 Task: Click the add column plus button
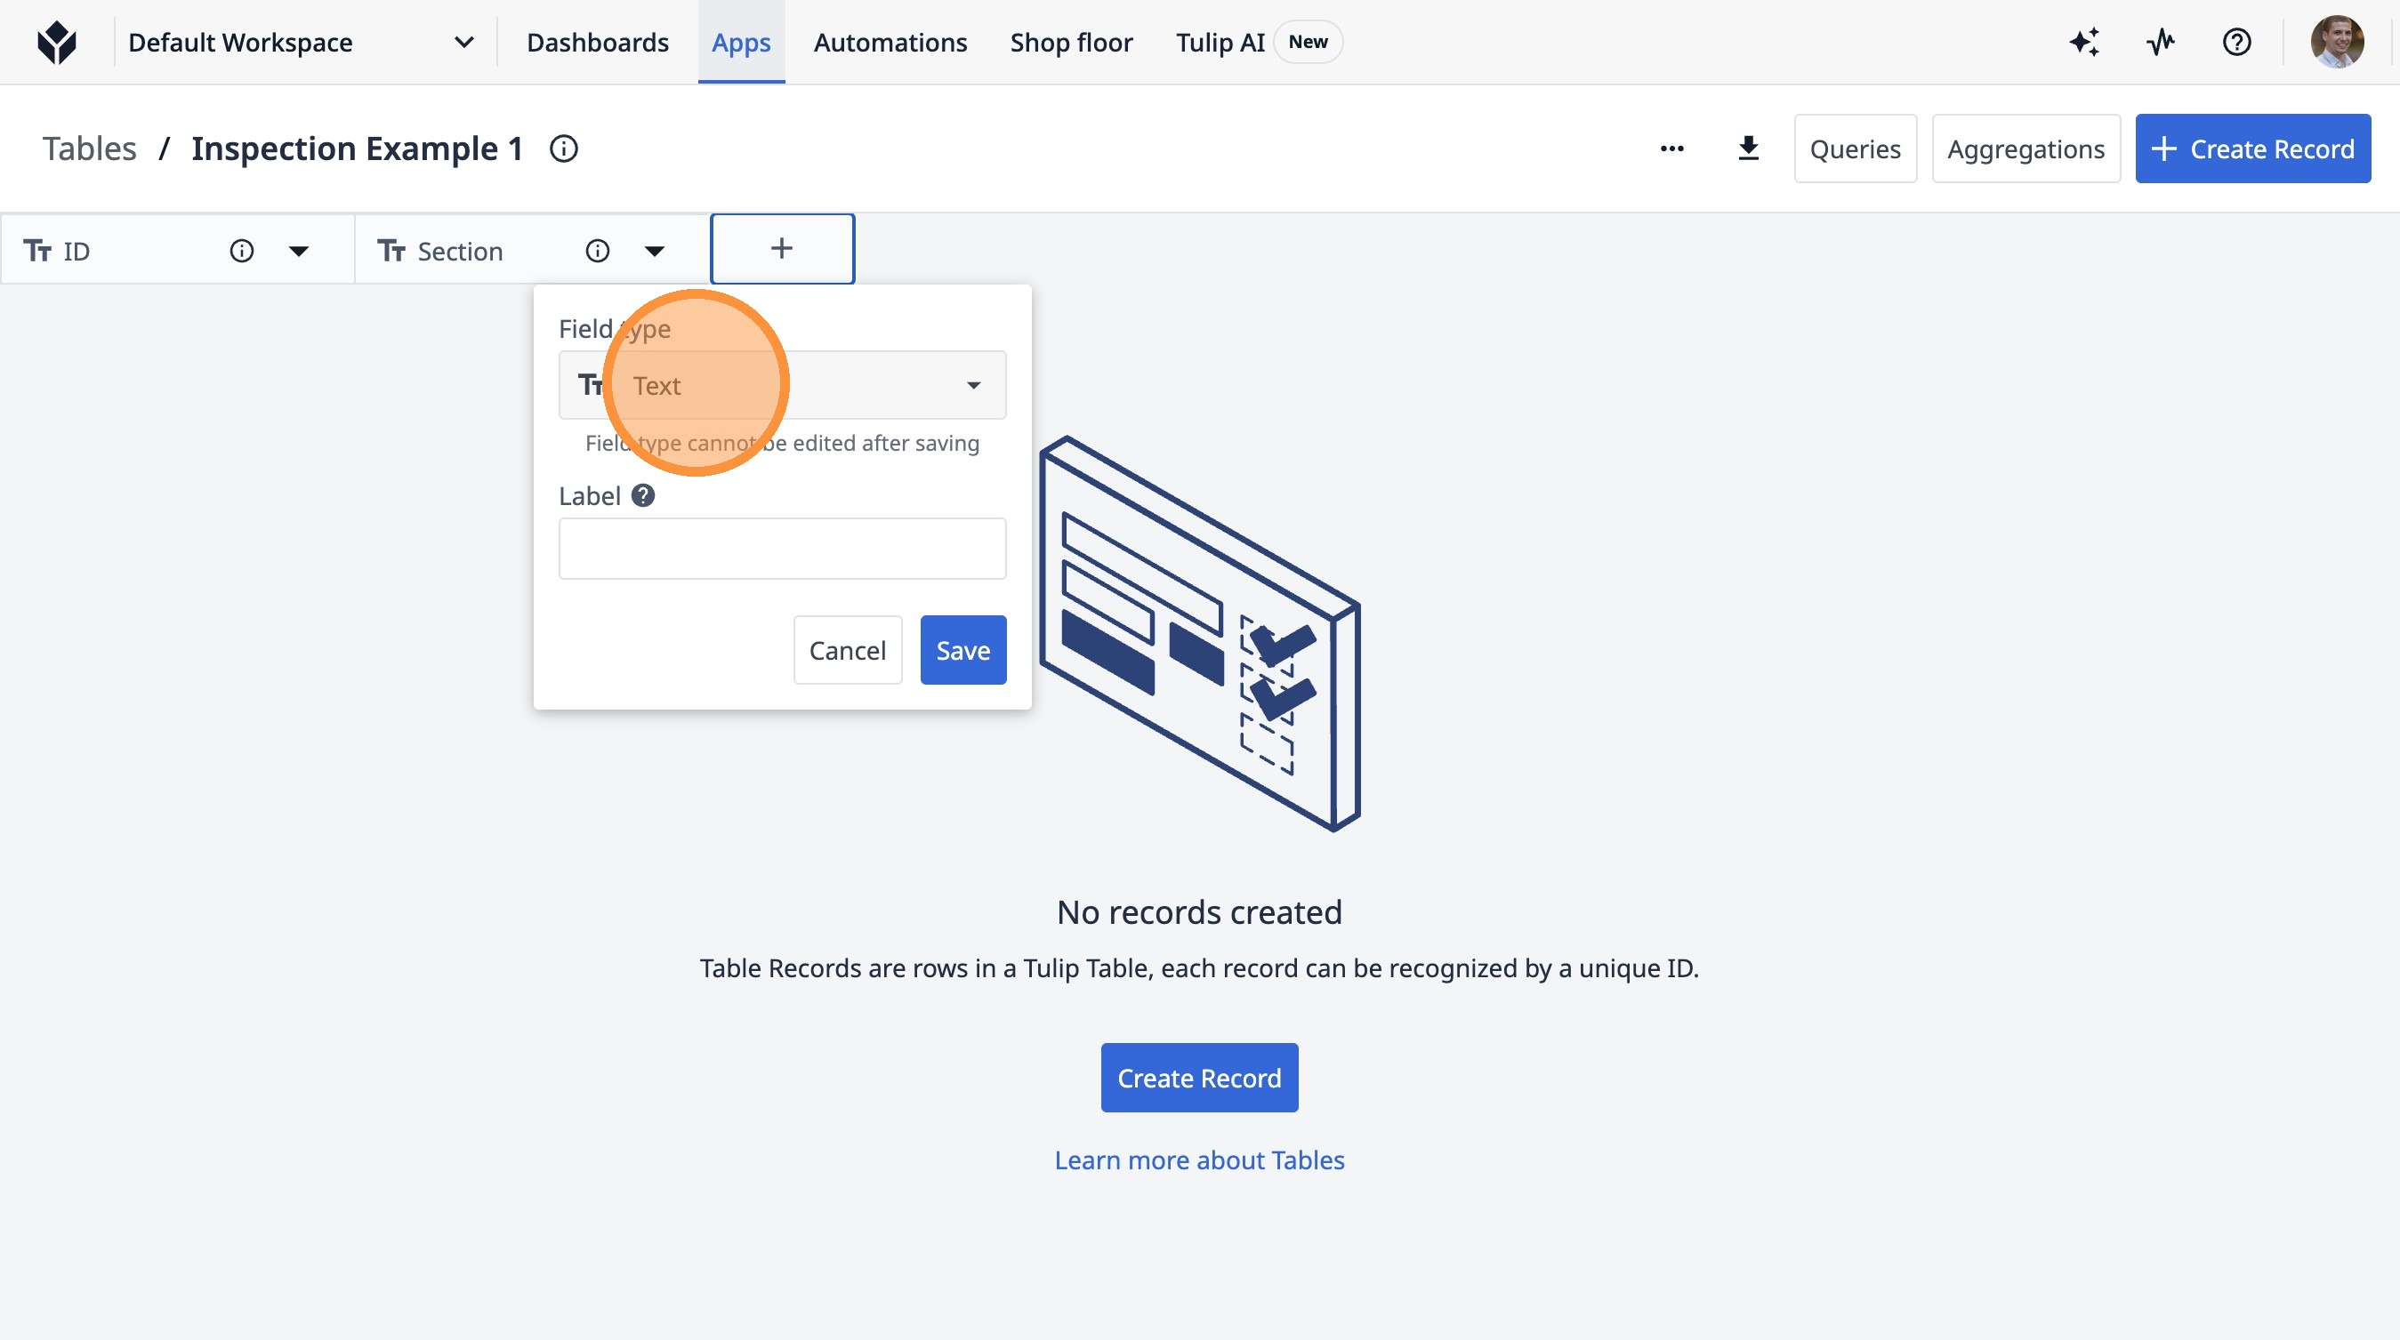tap(782, 249)
